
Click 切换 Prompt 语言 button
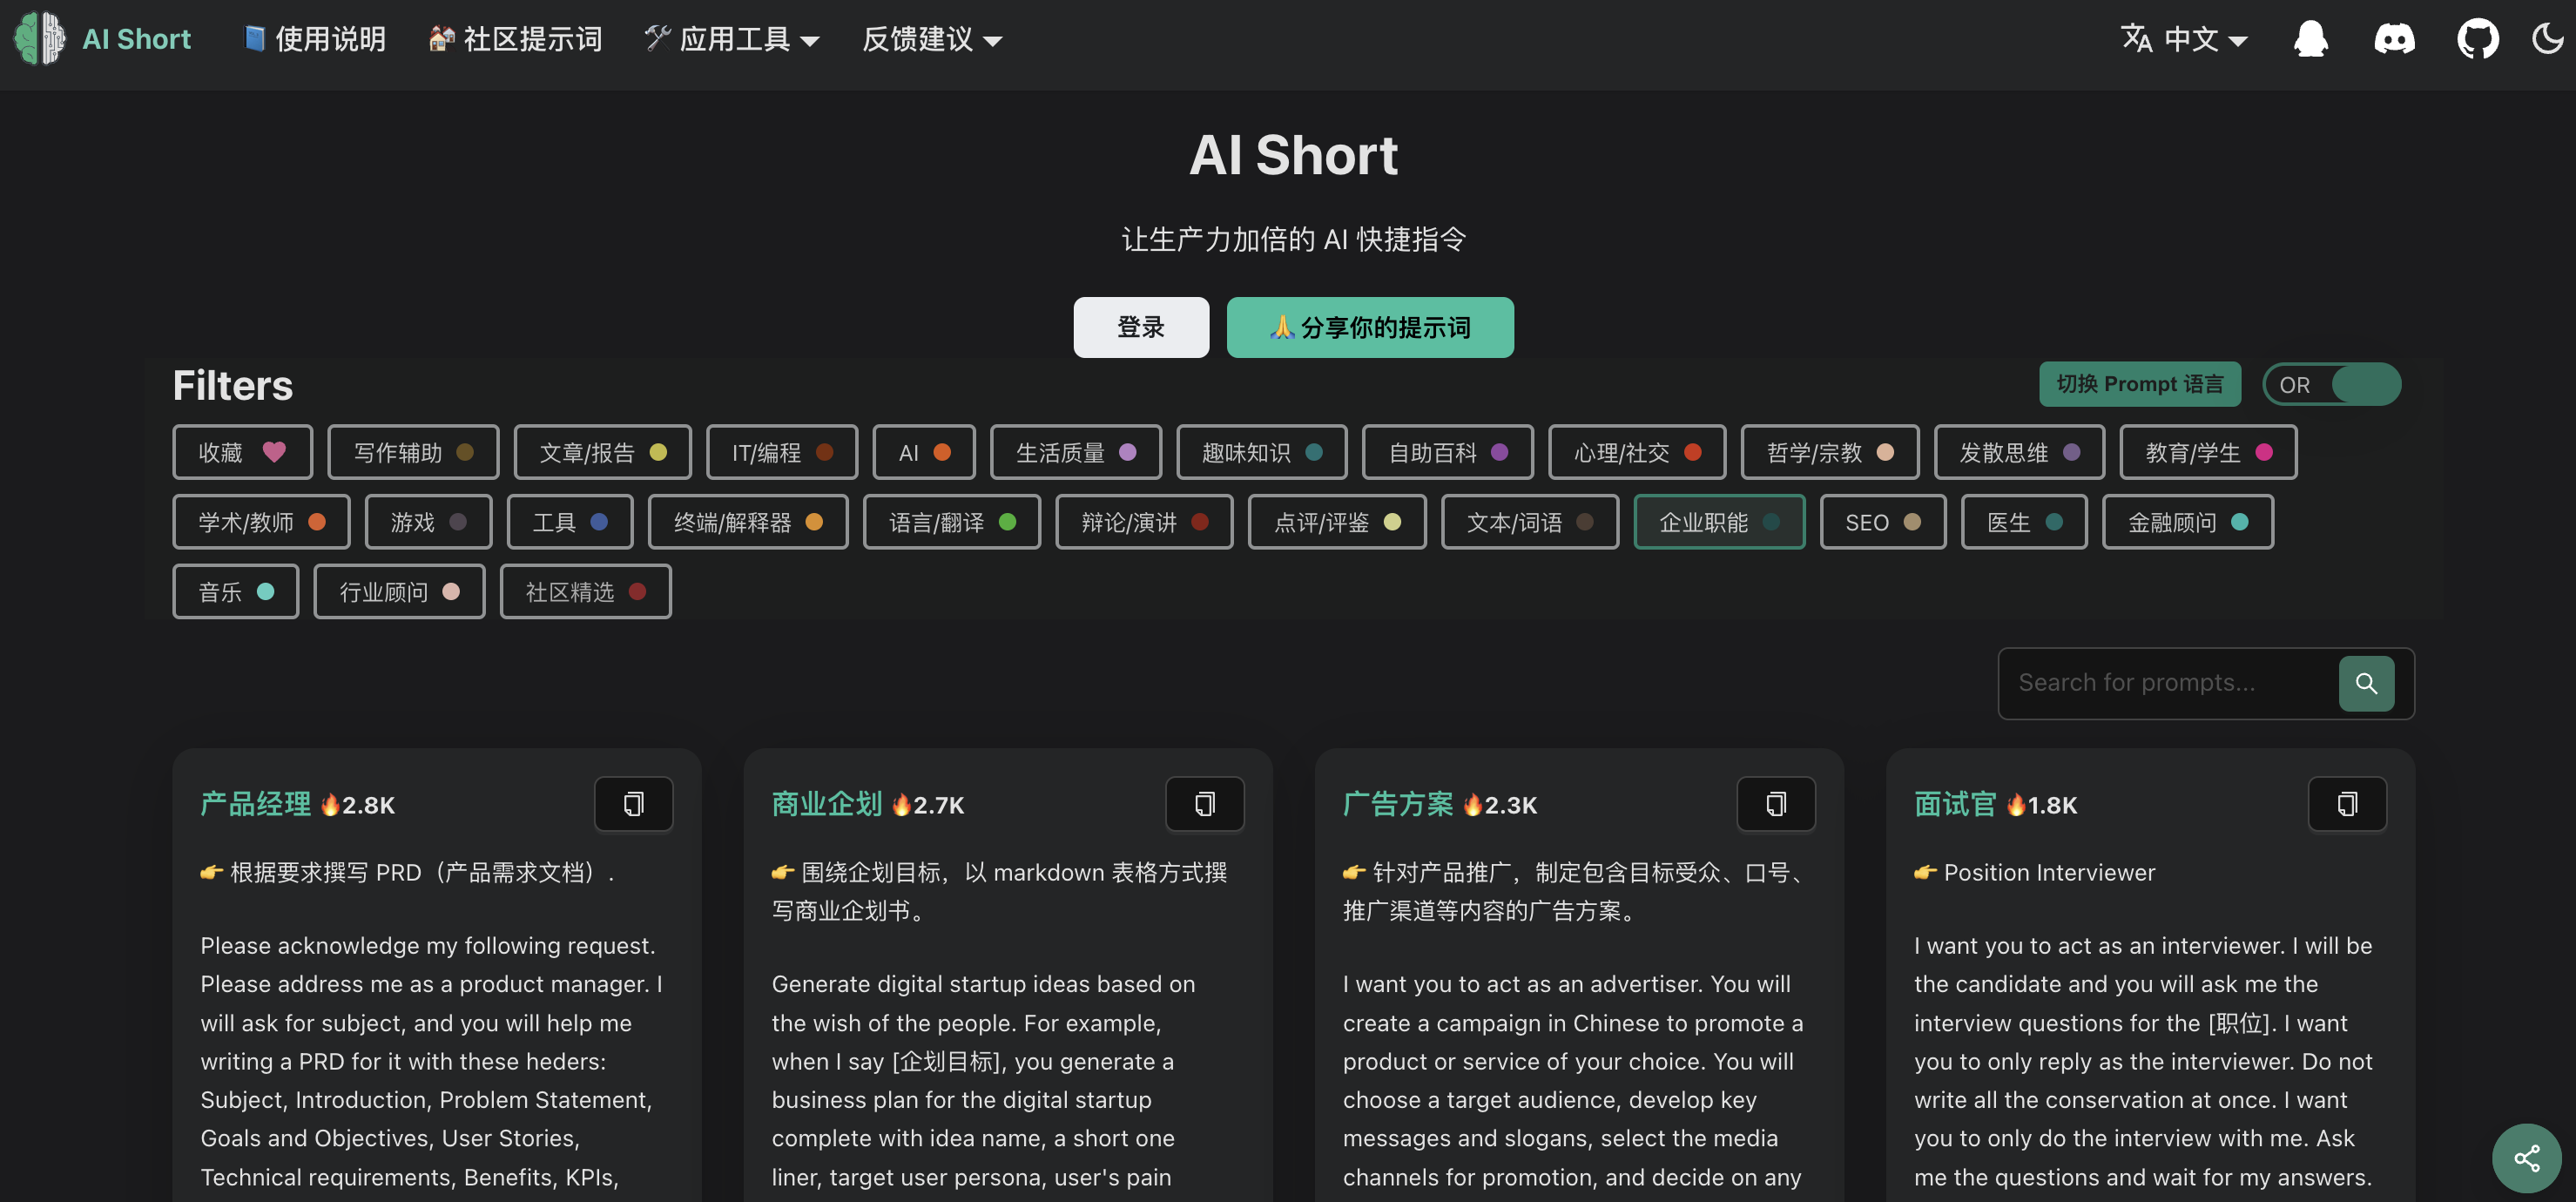(x=2139, y=384)
